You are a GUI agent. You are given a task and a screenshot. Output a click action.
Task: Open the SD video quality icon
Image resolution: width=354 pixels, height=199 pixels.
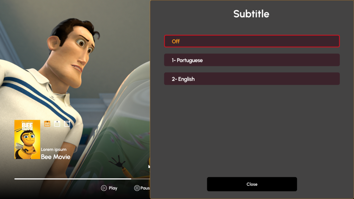pyautogui.click(x=47, y=124)
